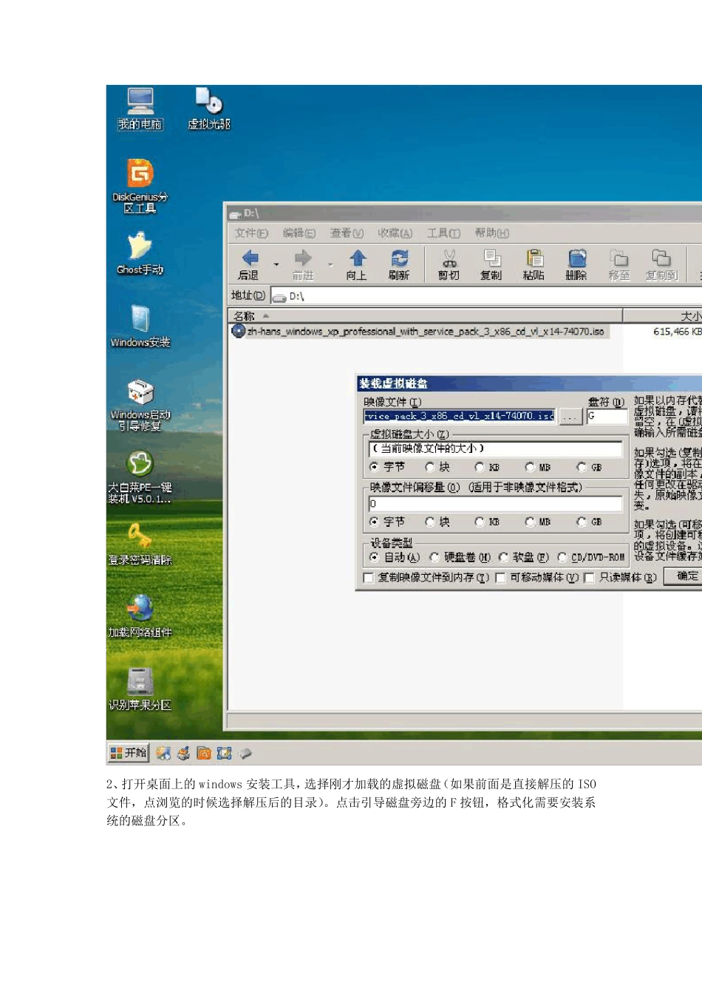Click the 映像文件 path input field
The image size is (702, 993).
pos(459,416)
